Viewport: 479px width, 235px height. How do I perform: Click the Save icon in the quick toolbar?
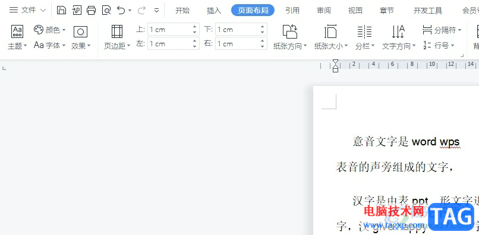point(62,10)
